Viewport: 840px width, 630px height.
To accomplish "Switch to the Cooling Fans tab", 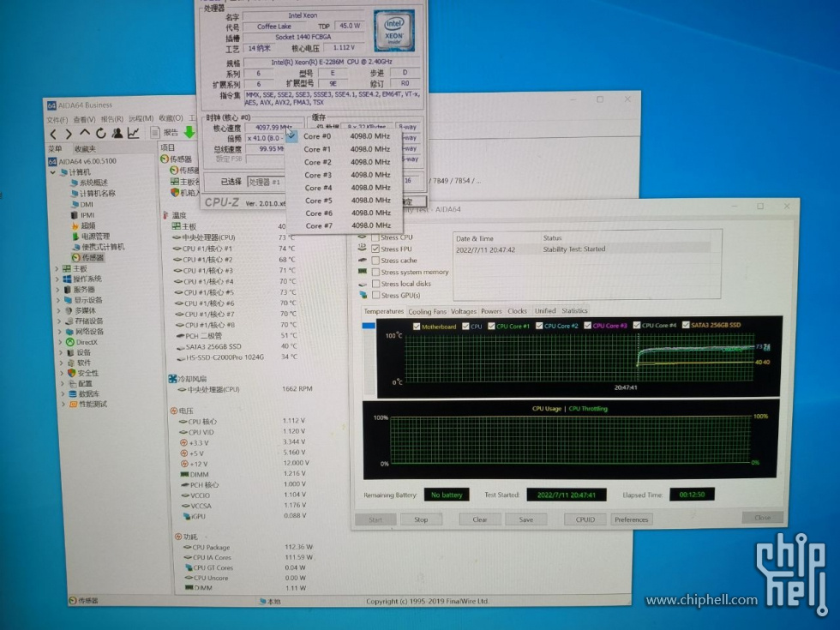I will click(427, 311).
